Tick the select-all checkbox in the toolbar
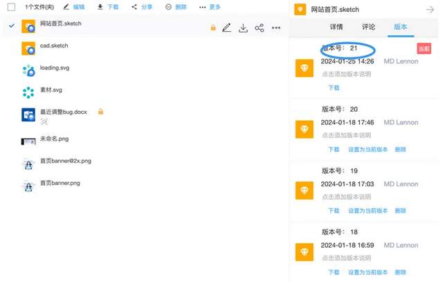Screen dimensions: 443x285 pos(11,7)
